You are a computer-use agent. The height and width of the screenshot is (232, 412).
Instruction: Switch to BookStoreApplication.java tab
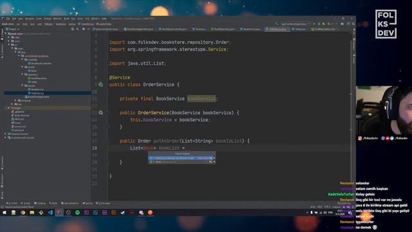[x=138, y=29]
